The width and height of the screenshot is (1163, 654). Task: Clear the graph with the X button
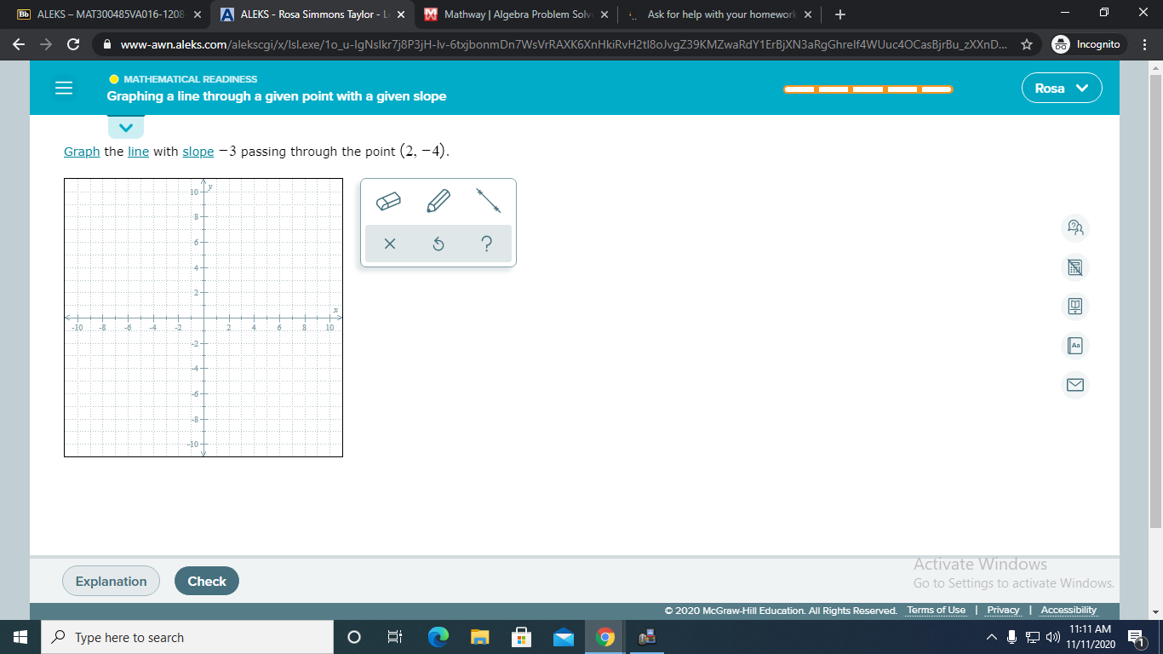(x=389, y=244)
